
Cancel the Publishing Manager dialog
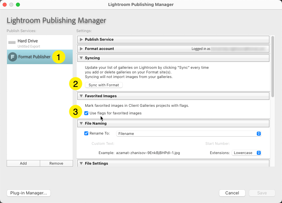point(232,193)
